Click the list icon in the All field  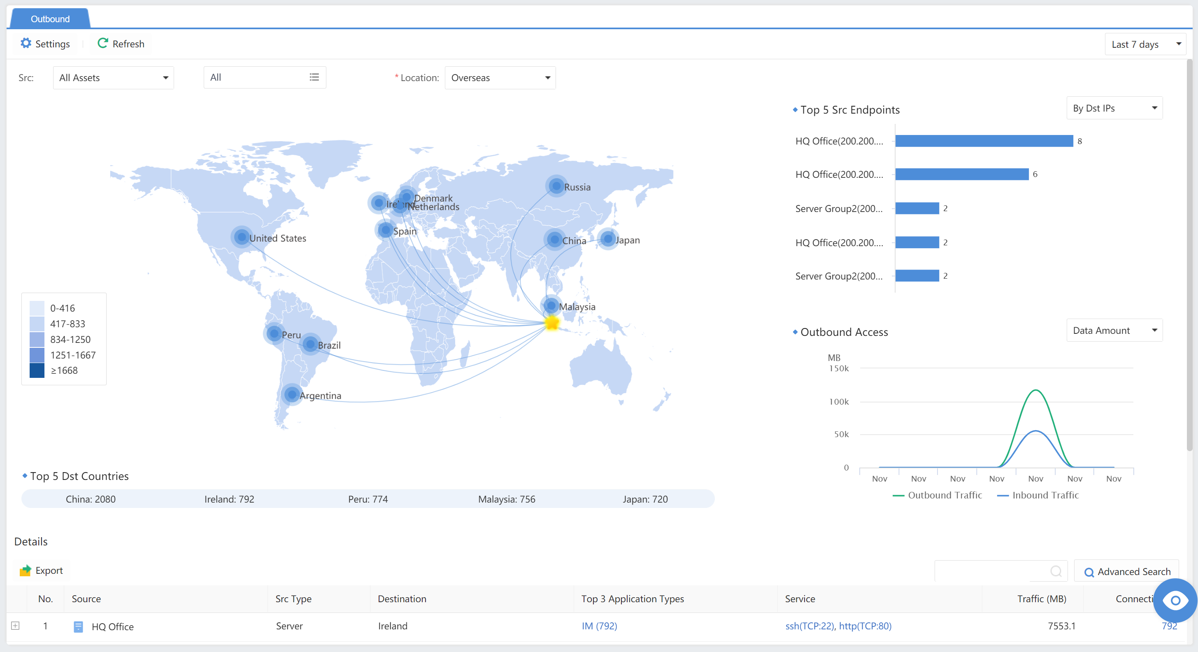(x=314, y=77)
